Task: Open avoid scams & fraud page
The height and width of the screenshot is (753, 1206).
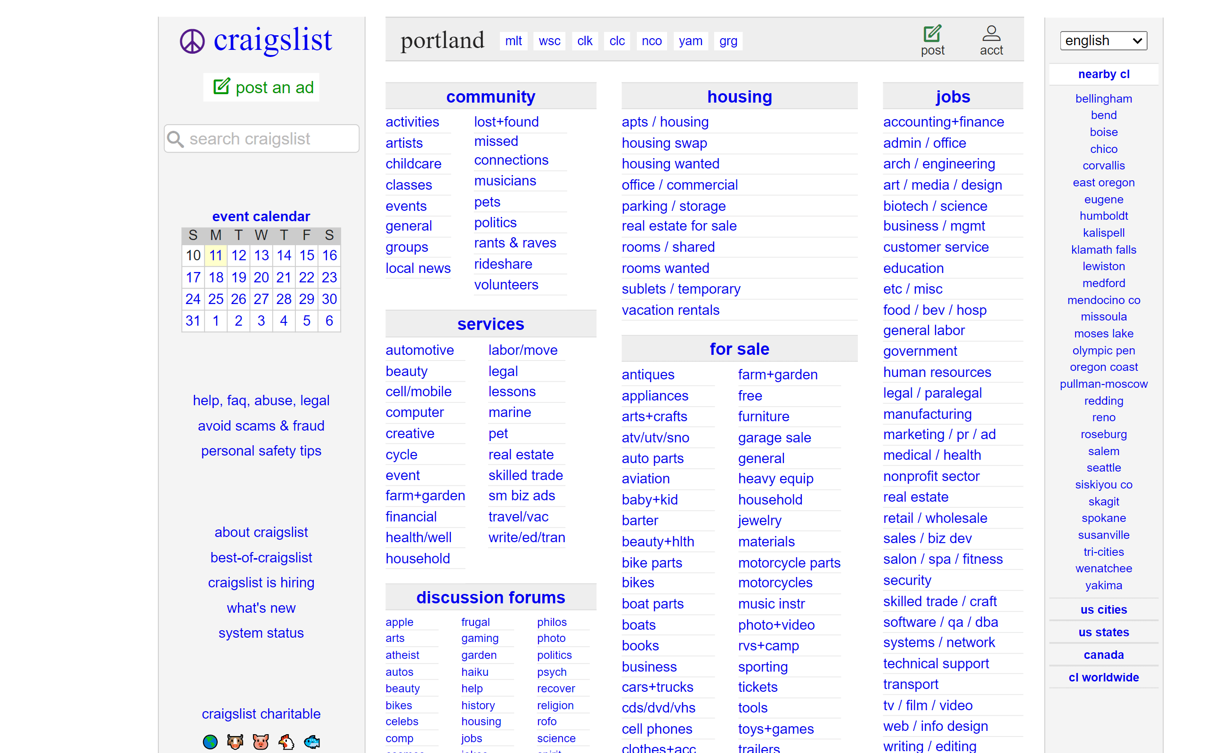Action: 261,426
